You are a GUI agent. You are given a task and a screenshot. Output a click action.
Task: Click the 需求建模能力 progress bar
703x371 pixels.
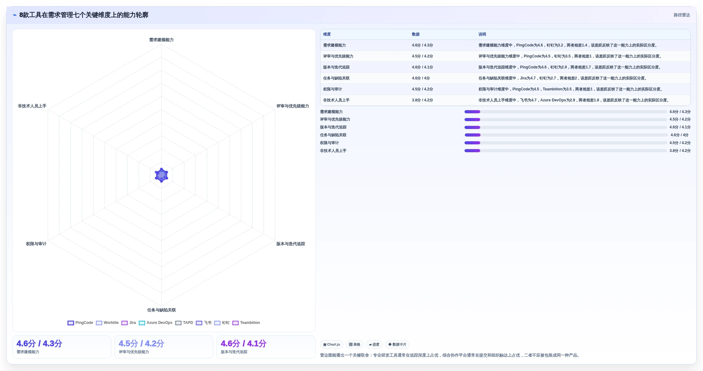[566, 112]
